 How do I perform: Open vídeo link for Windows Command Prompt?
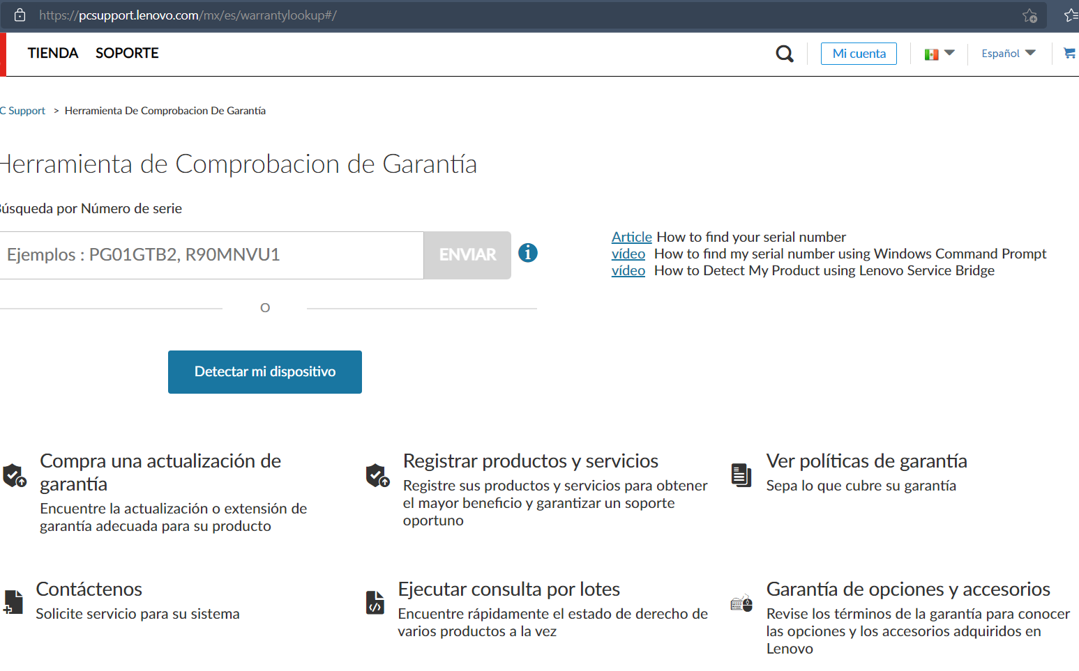tap(628, 254)
